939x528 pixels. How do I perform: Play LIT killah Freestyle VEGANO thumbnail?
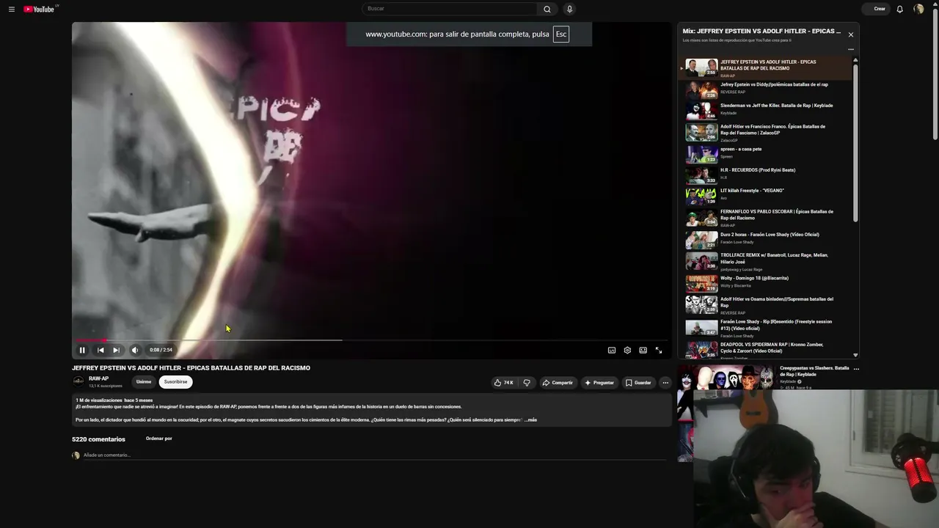701,196
